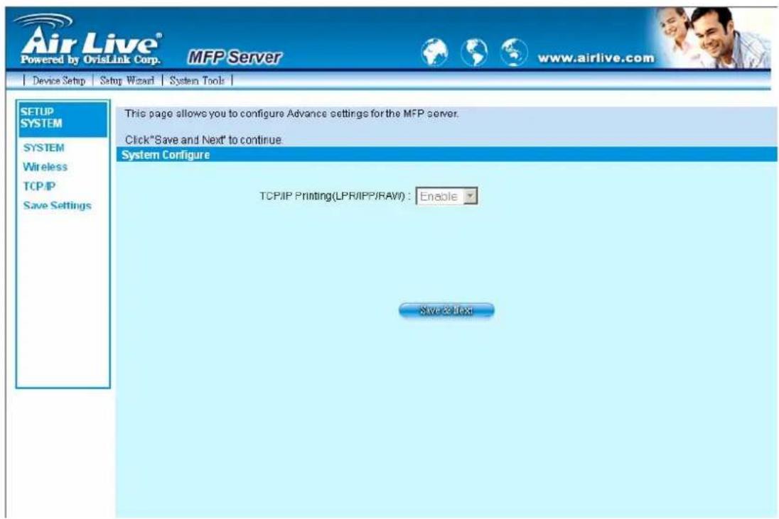
Task: Click the banner photo of two people
Action: click(x=711, y=38)
